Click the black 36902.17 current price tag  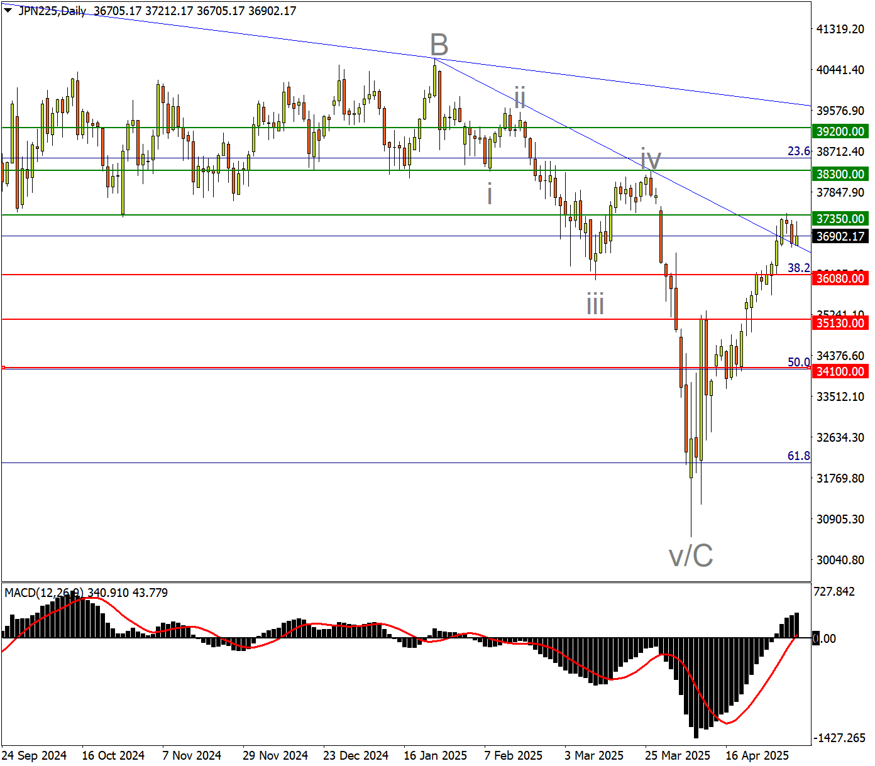(x=840, y=236)
